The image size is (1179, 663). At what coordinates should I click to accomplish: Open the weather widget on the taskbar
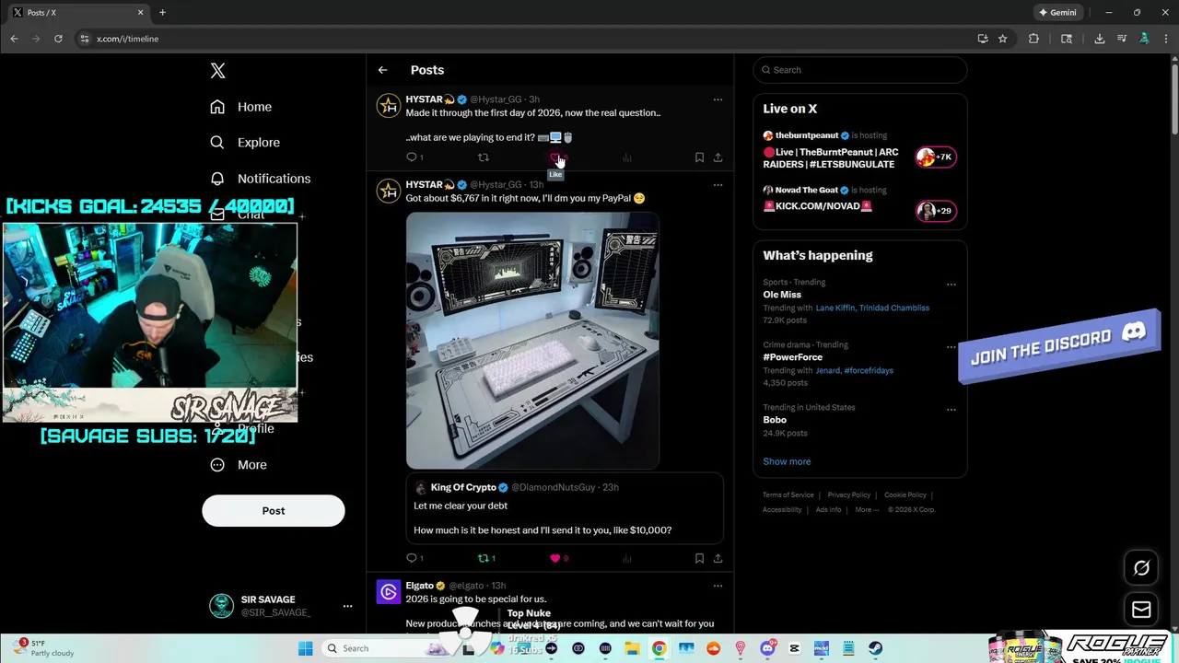[44, 648]
